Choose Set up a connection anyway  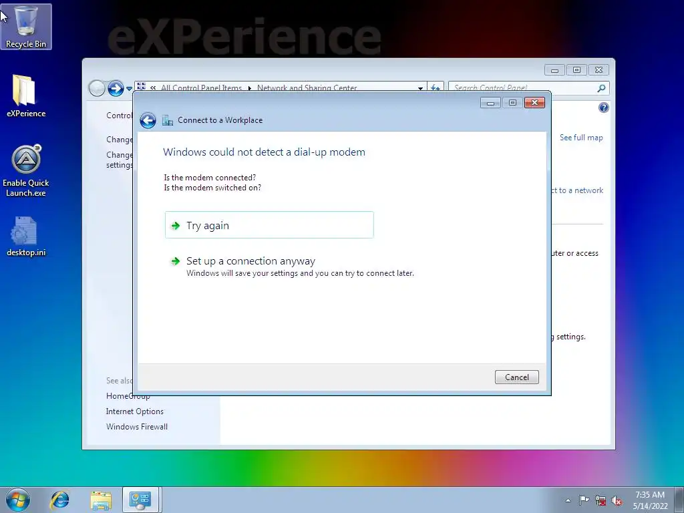pos(291,267)
